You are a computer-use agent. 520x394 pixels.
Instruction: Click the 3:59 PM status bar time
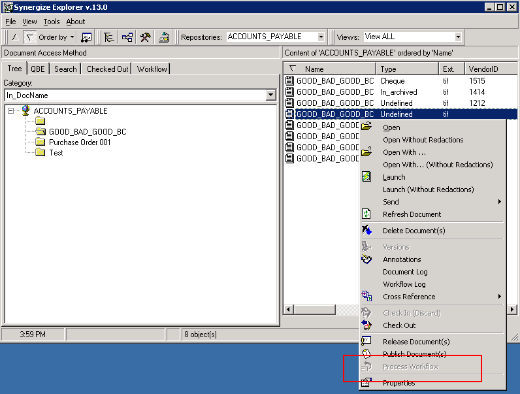[x=33, y=335]
